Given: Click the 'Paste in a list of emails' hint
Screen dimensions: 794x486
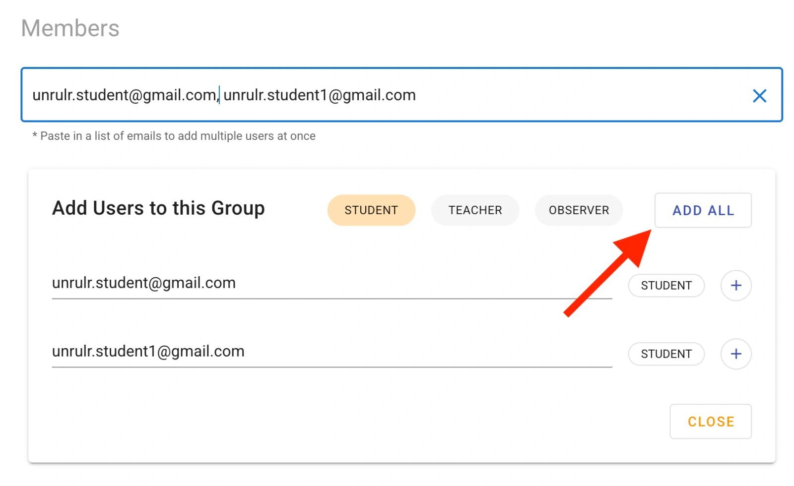Looking at the screenshot, I should (174, 136).
